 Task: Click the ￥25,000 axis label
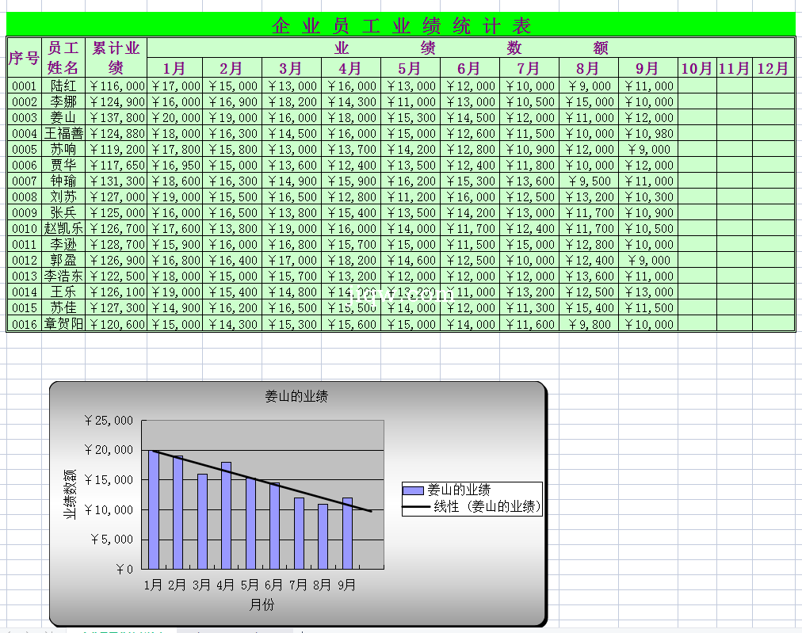coord(109,420)
